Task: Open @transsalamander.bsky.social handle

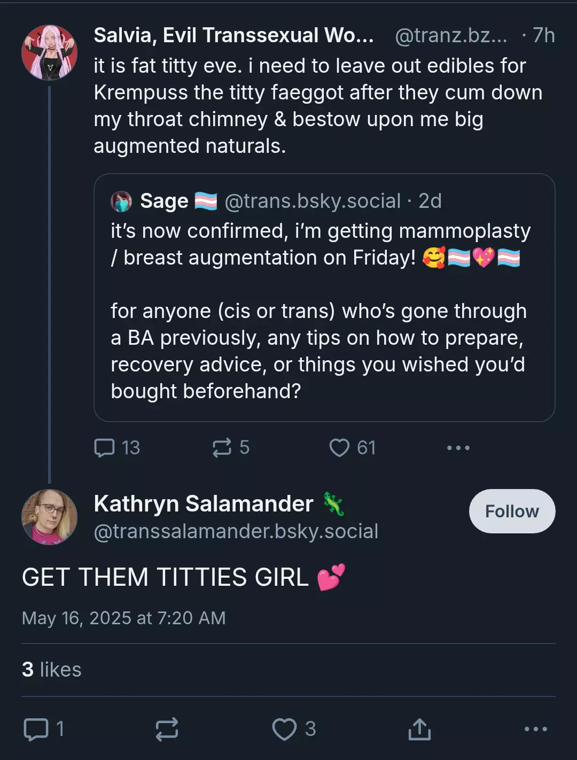Action: click(236, 531)
